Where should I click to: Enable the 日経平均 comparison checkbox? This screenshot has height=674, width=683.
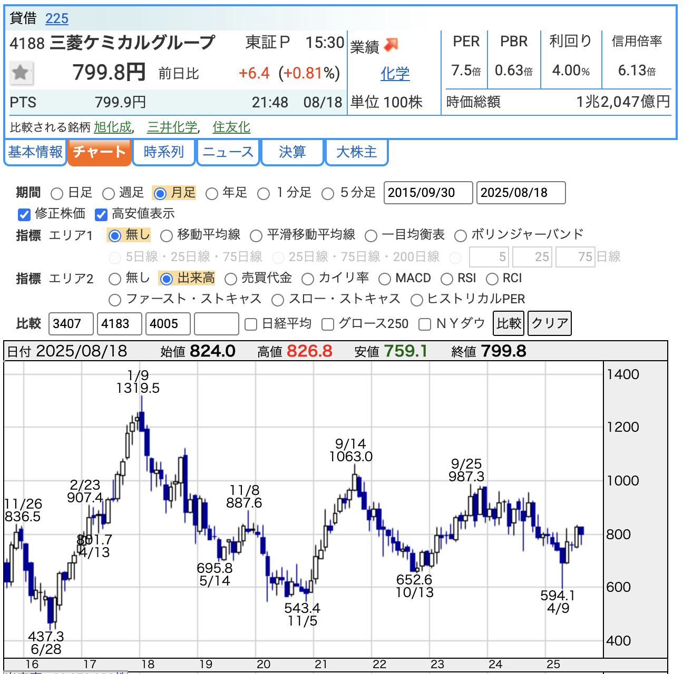[x=251, y=324]
